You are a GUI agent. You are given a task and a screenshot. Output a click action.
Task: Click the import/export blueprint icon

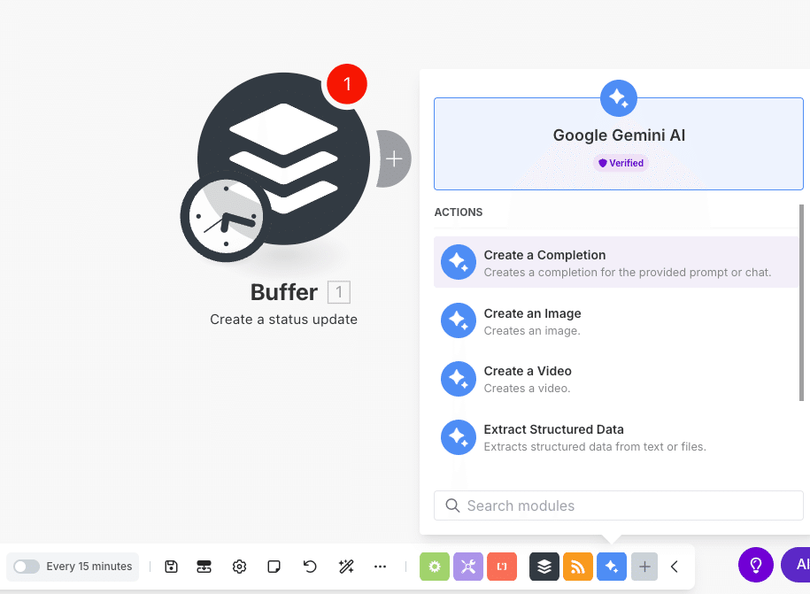[x=204, y=567]
